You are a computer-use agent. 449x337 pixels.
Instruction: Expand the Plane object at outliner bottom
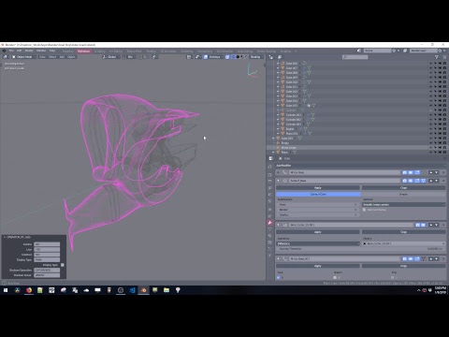pyautogui.click(x=273, y=153)
